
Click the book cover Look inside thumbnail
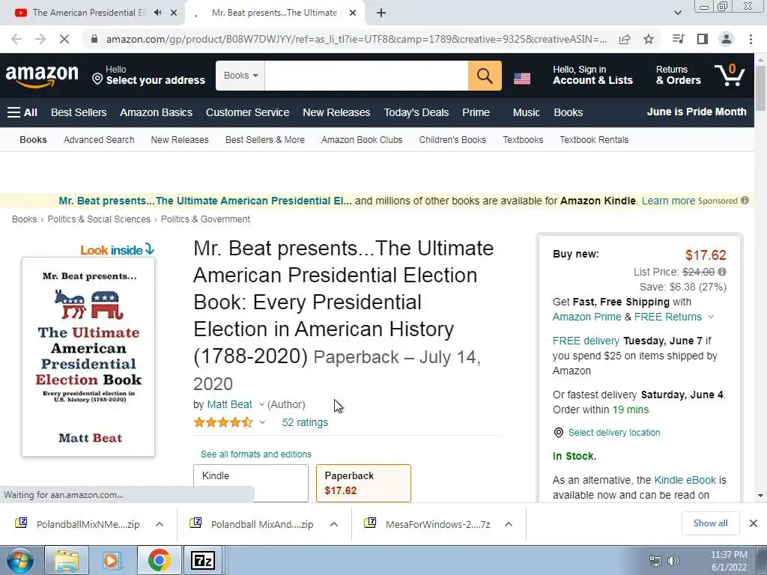point(88,356)
